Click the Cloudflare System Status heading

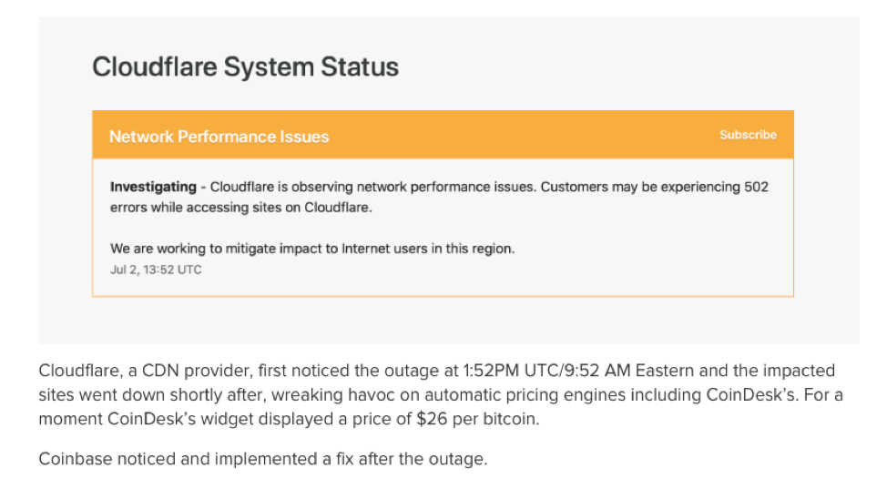pyautogui.click(x=246, y=66)
